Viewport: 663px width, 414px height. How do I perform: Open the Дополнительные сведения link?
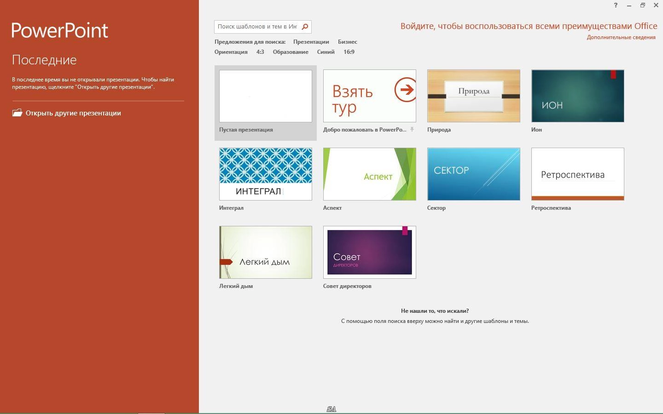tap(621, 37)
